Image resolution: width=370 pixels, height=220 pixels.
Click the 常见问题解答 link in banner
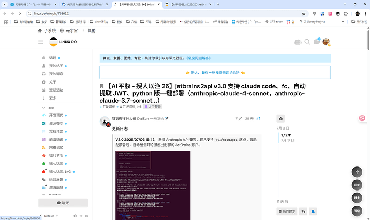198,58
